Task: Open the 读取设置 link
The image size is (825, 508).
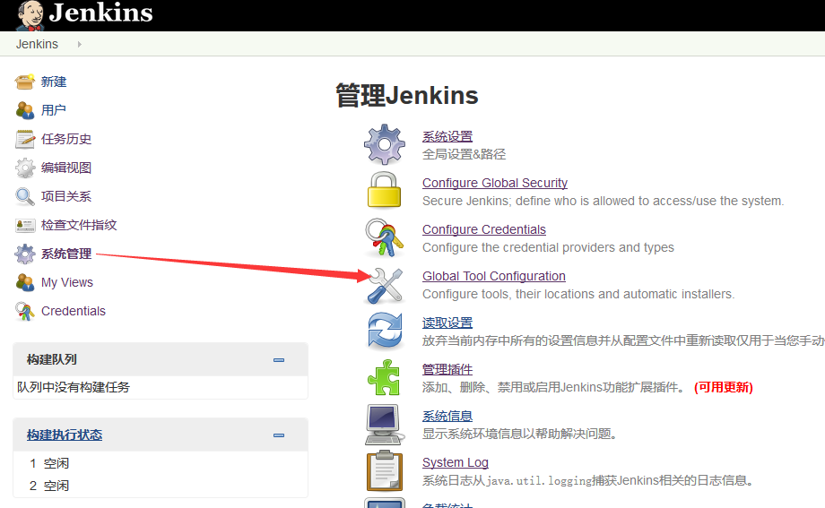Action: click(x=447, y=323)
